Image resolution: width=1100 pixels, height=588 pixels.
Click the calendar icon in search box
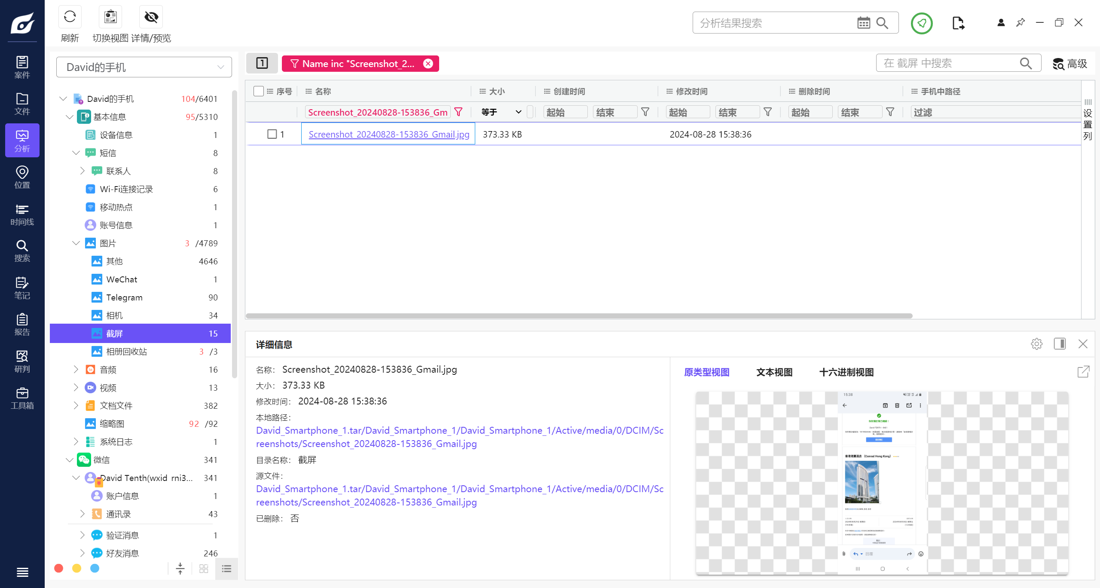pyautogui.click(x=863, y=23)
